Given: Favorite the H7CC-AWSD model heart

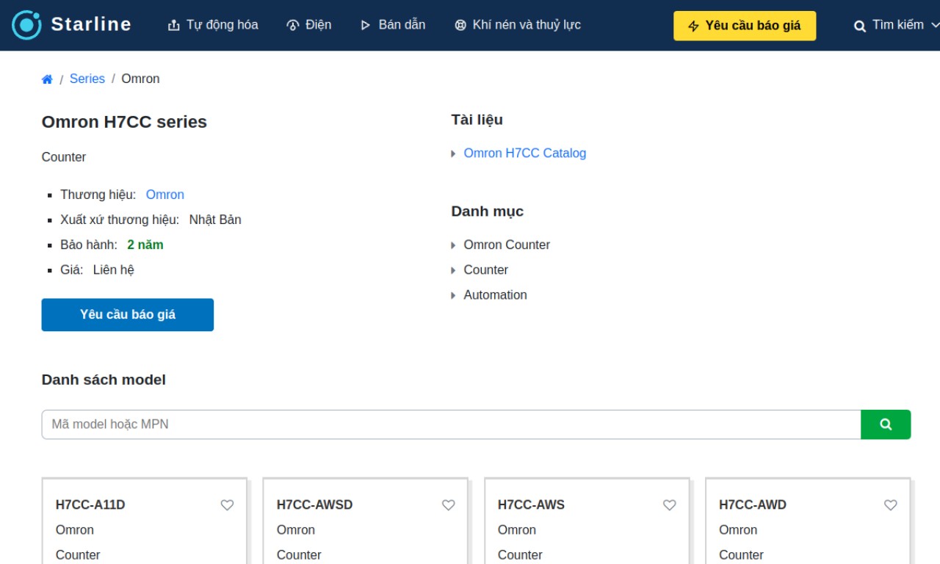Looking at the screenshot, I should [x=449, y=505].
